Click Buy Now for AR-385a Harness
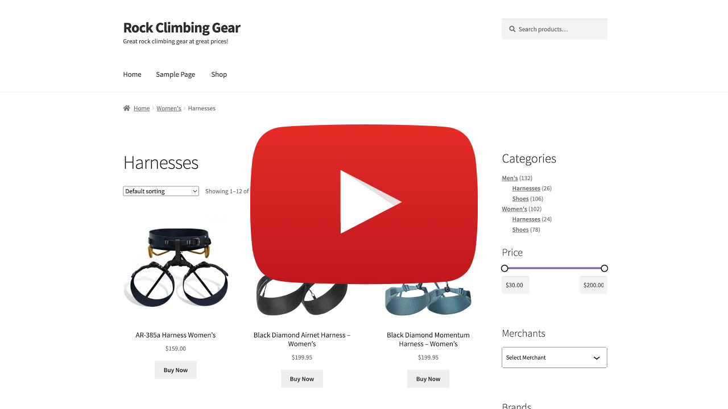This screenshot has height=409, width=728. (x=176, y=370)
